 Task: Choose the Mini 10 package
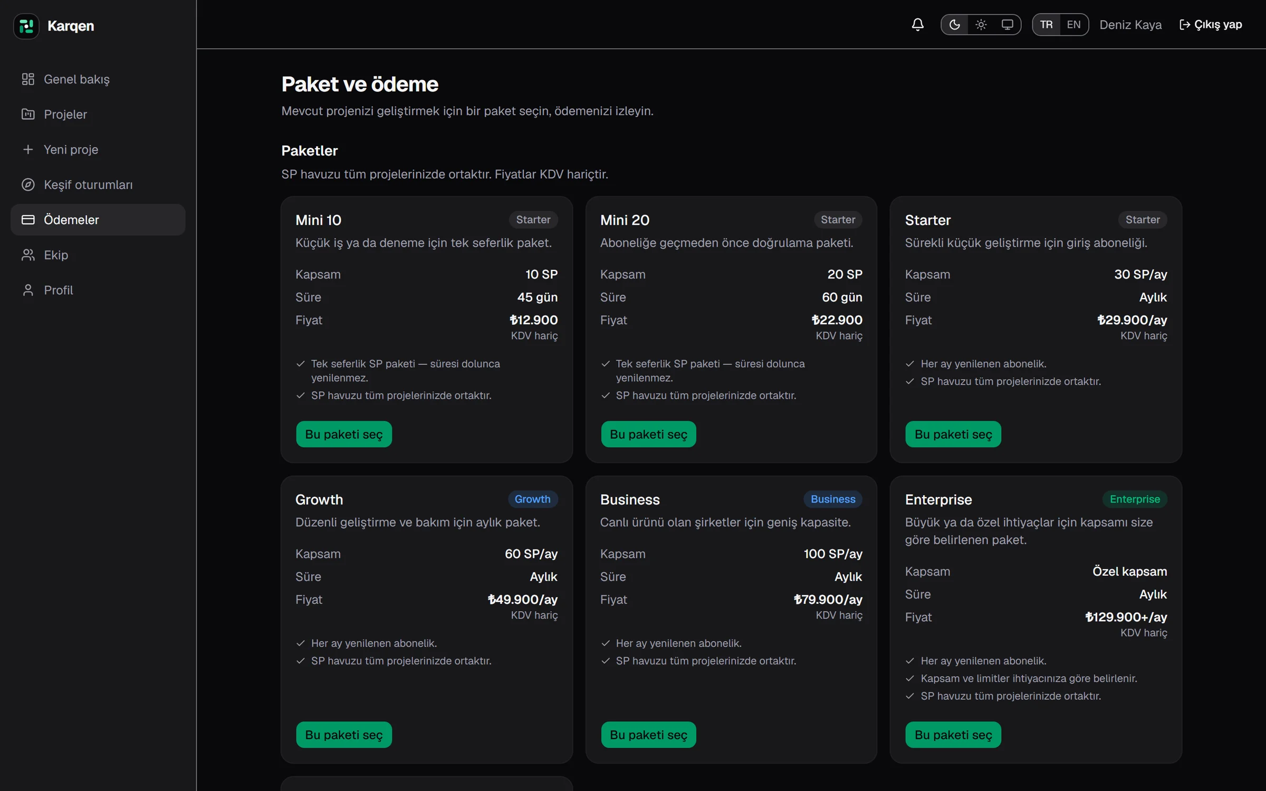coord(344,434)
